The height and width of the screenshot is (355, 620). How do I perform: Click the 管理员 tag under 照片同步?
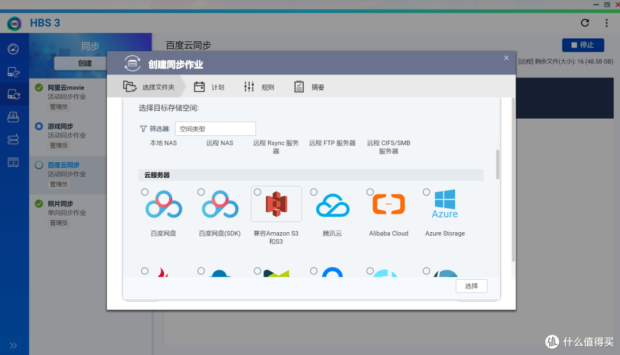pyautogui.click(x=59, y=223)
